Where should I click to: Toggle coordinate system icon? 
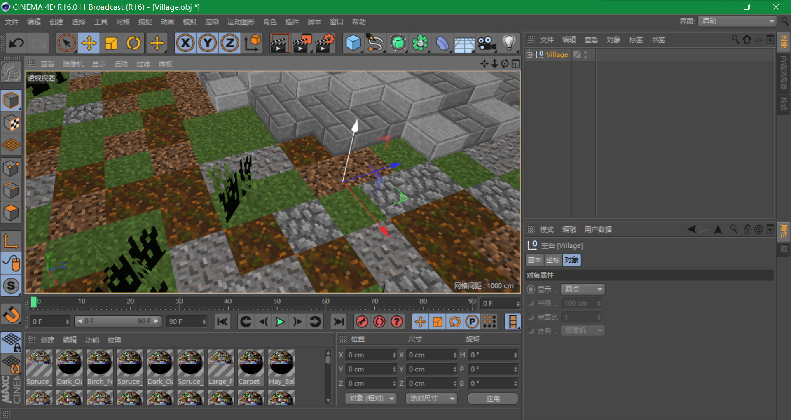pos(252,43)
